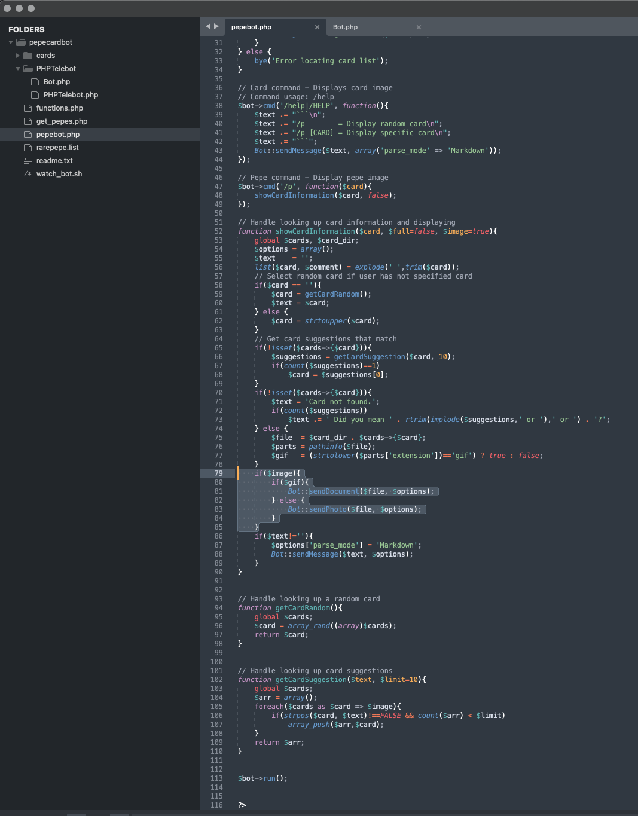Click 'bye('Error locating card list')' line

click(x=321, y=61)
